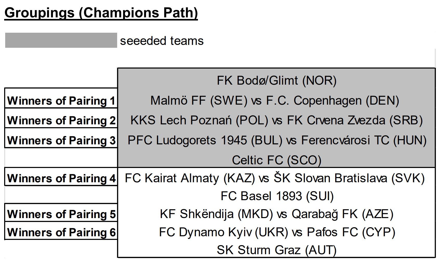
Task: Choose the Winners of Pairing 3 label
Action: (61, 140)
